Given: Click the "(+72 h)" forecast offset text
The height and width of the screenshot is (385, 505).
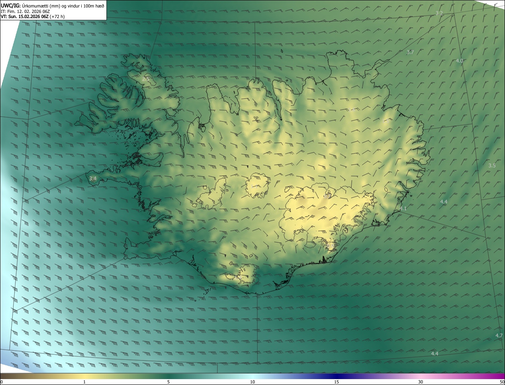Looking at the screenshot, I should pos(58,17).
